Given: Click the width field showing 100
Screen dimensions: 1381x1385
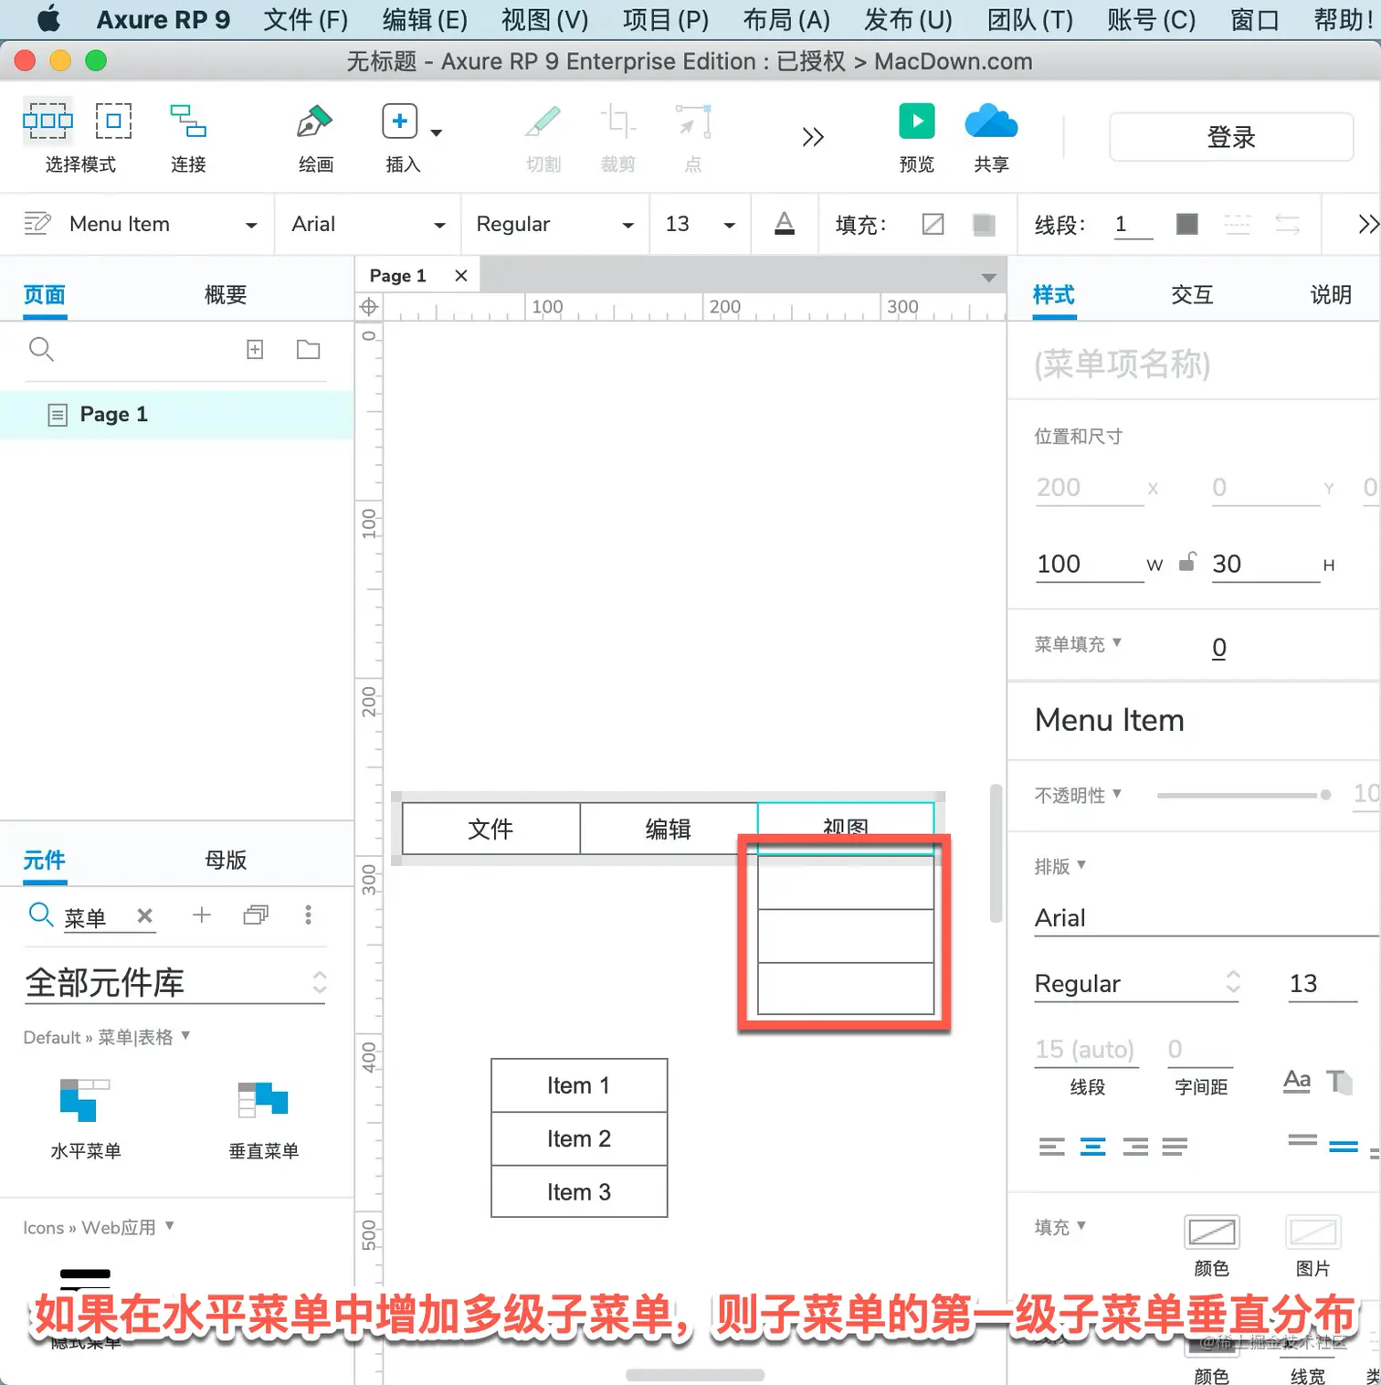Looking at the screenshot, I should tap(1089, 565).
